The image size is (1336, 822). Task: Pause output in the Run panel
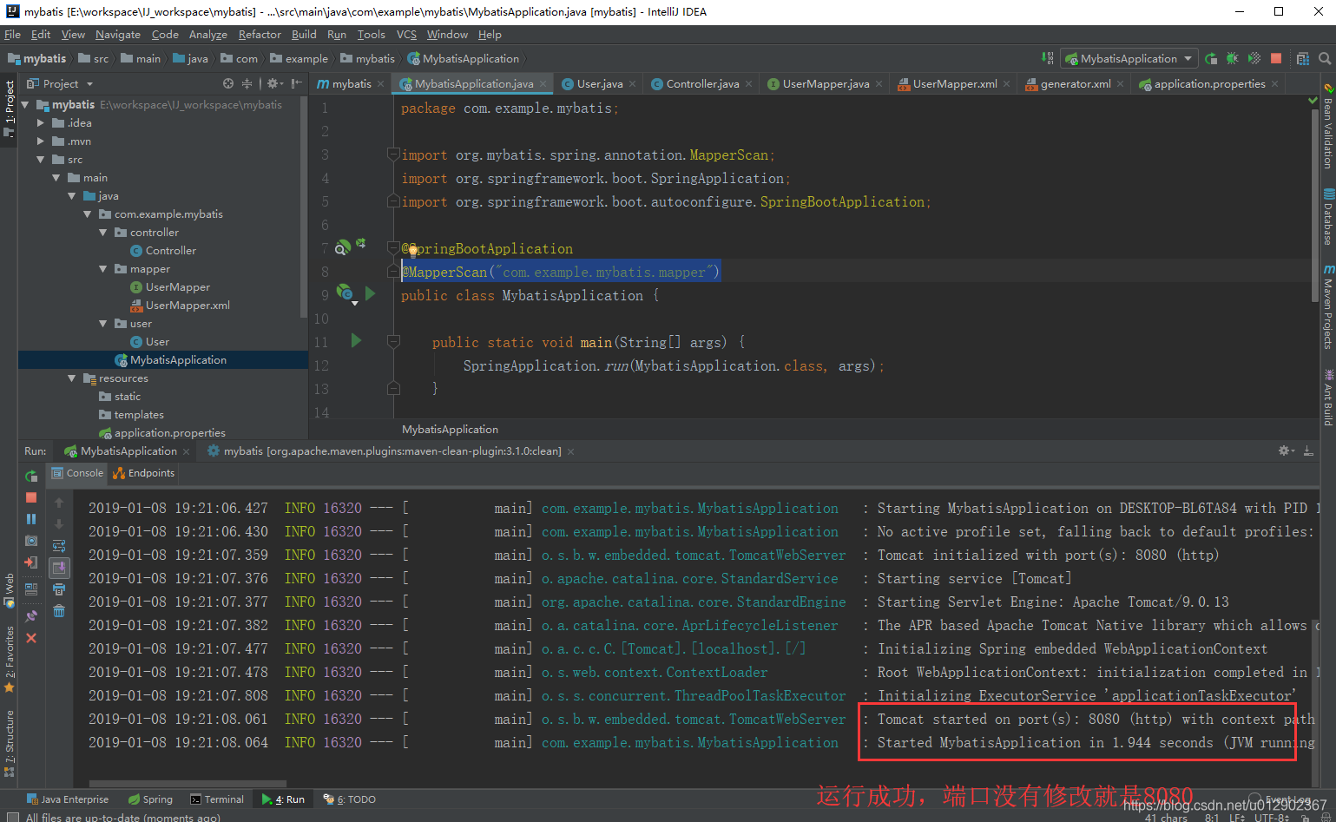click(x=31, y=519)
